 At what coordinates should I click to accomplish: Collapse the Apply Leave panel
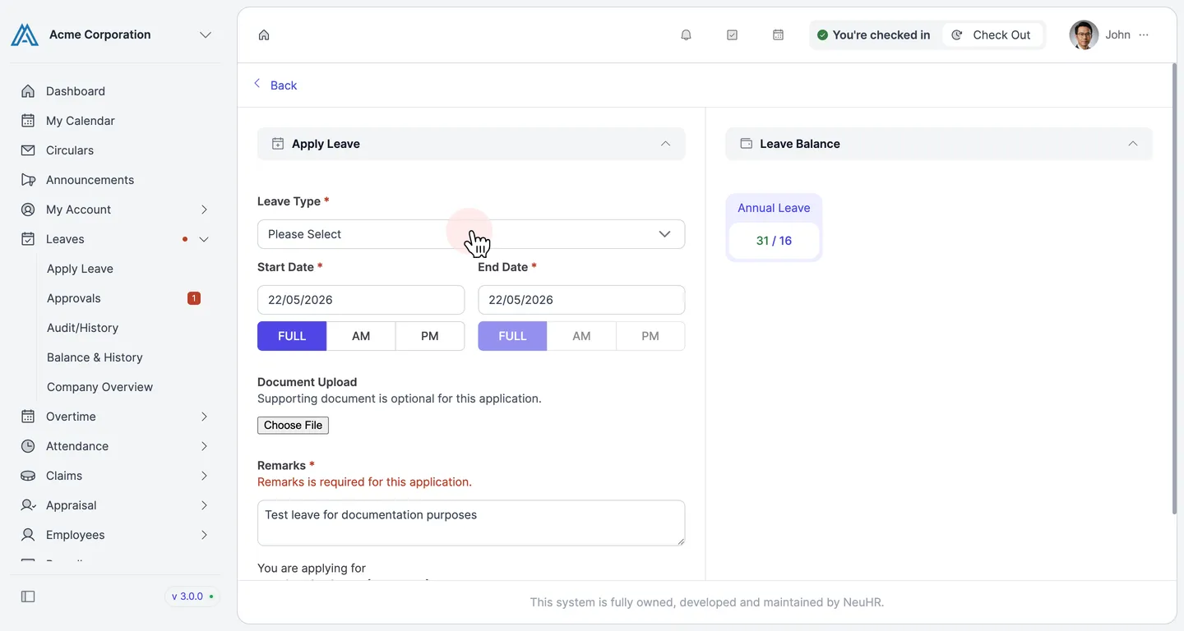coord(665,144)
